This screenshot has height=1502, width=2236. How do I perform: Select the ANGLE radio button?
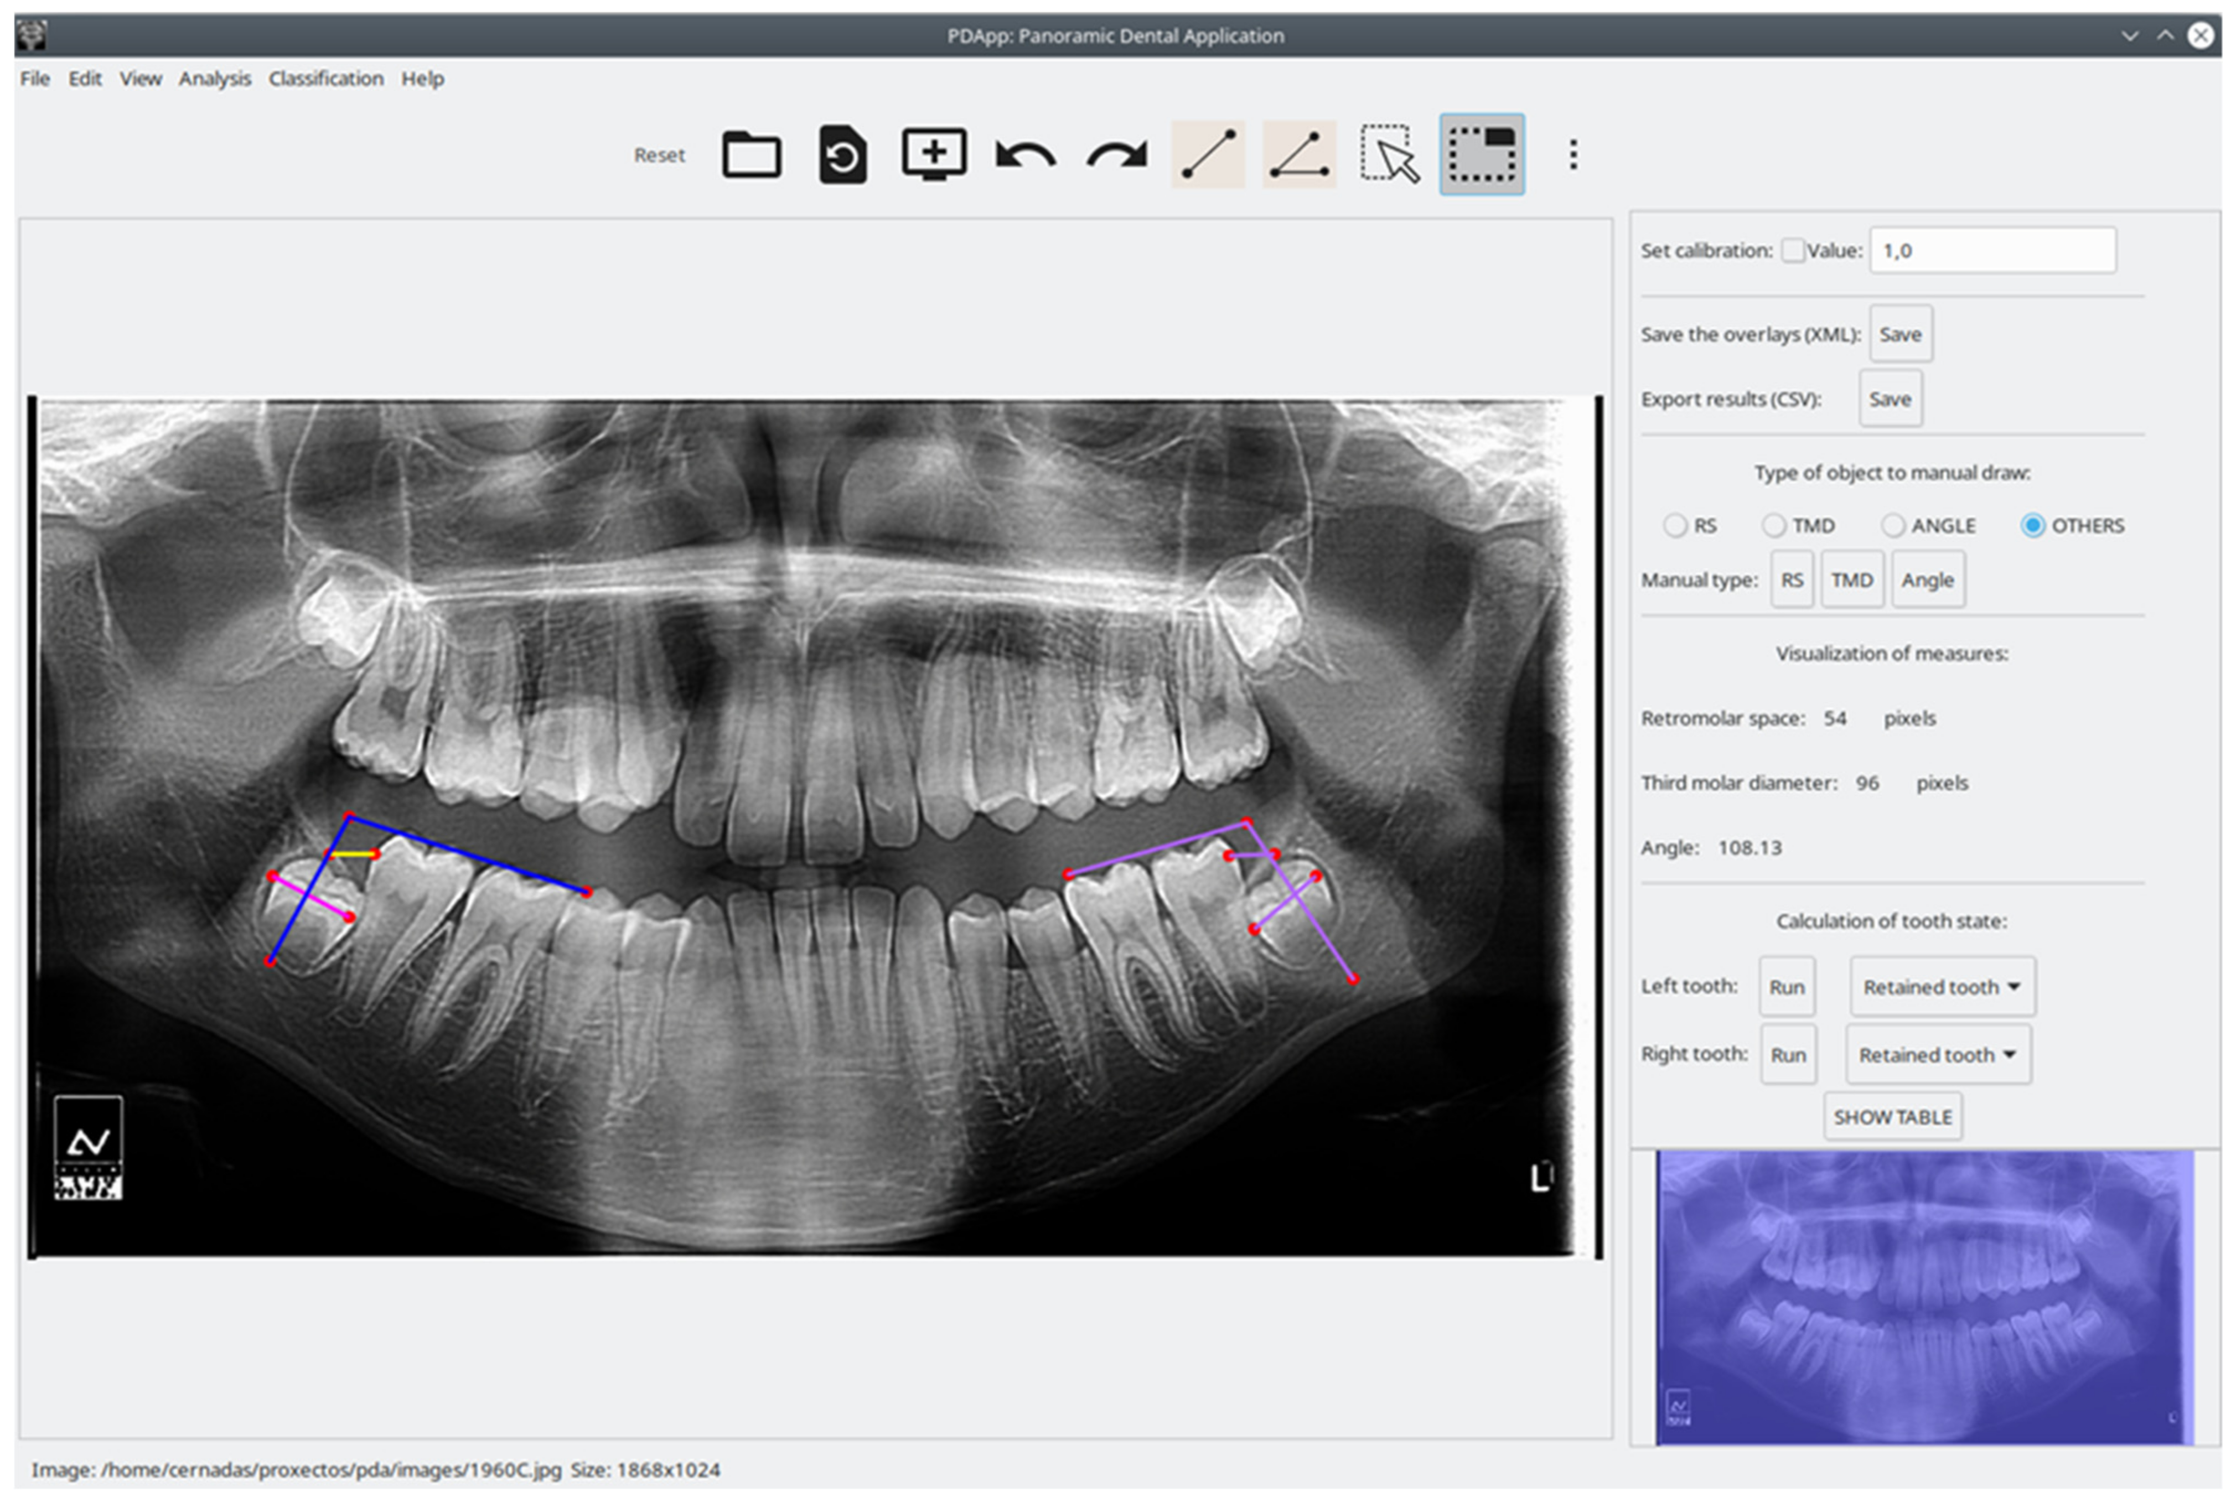(x=1892, y=525)
